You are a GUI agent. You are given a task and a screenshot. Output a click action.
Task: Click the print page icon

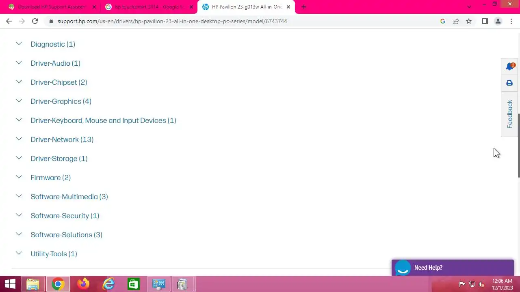(509, 83)
